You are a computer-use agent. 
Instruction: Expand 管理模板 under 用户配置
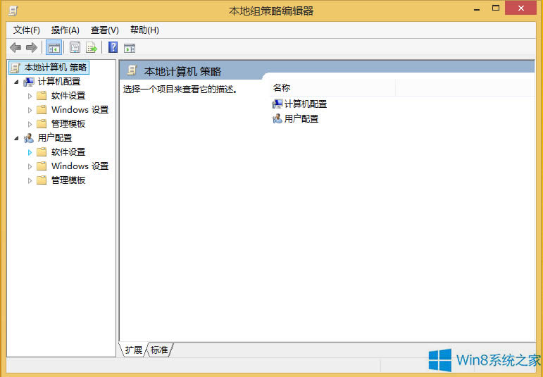pyautogui.click(x=30, y=180)
